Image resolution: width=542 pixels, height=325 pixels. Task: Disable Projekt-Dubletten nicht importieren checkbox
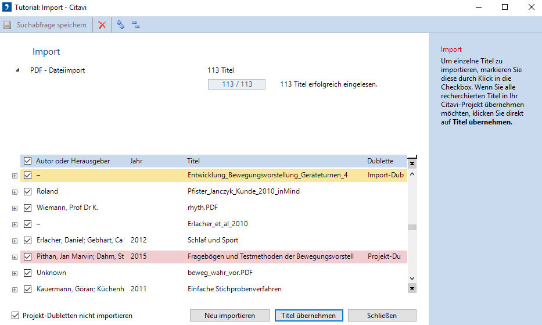tap(15, 316)
